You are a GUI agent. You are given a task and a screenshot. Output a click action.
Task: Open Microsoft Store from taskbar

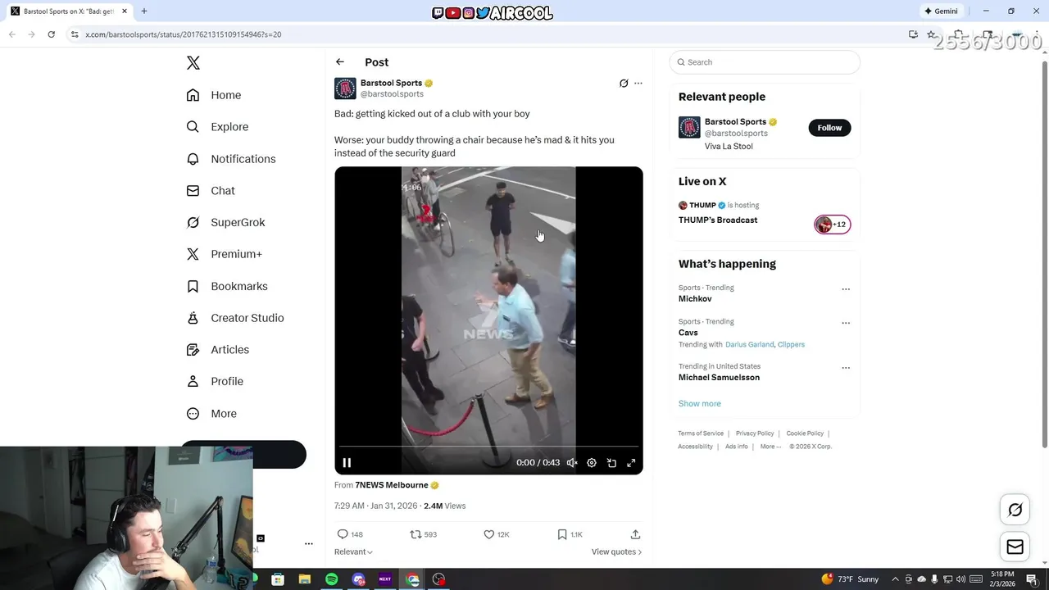tap(278, 579)
